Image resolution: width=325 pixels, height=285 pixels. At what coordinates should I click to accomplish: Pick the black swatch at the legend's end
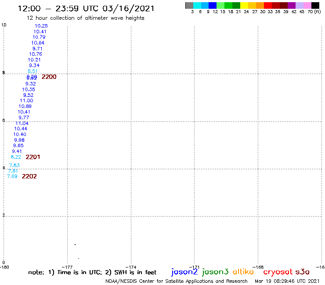[x=315, y=5]
